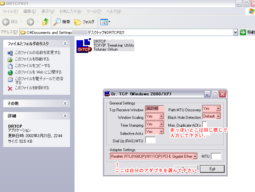Open the Tools (ツール) menu
This screenshot has width=255, height=192.
(x=94, y=11)
